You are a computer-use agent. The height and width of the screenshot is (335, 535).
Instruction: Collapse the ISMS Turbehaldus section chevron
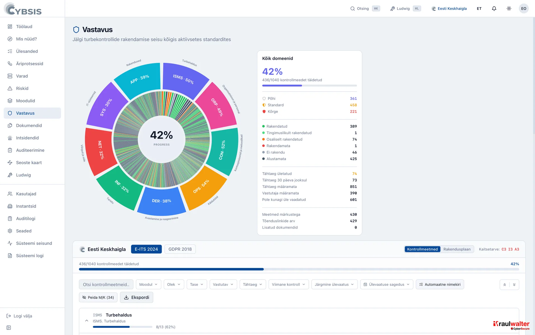click(x=87, y=321)
